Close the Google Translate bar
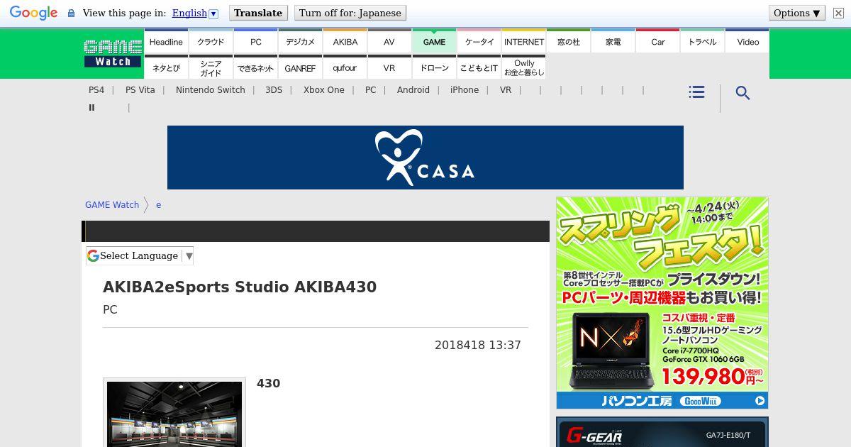This screenshot has height=447, width=851. tap(838, 13)
